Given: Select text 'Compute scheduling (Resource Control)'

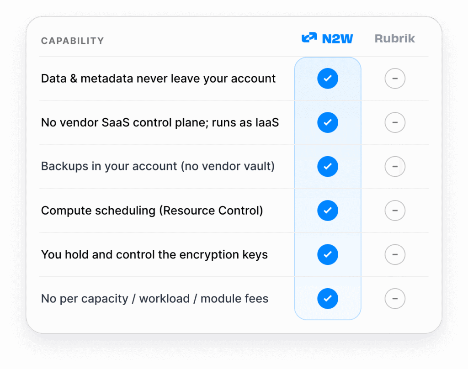Looking at the screenshot, I should [152, 211].
